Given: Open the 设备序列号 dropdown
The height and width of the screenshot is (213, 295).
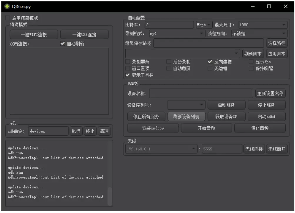Looking at the screenshot, I should coord(186,105).
